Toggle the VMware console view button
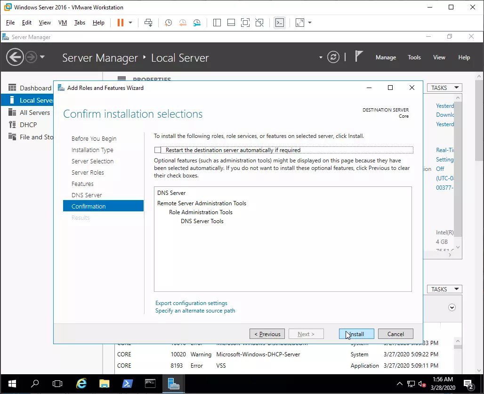This screenshot has height=394, width=484. pos(280,23)
